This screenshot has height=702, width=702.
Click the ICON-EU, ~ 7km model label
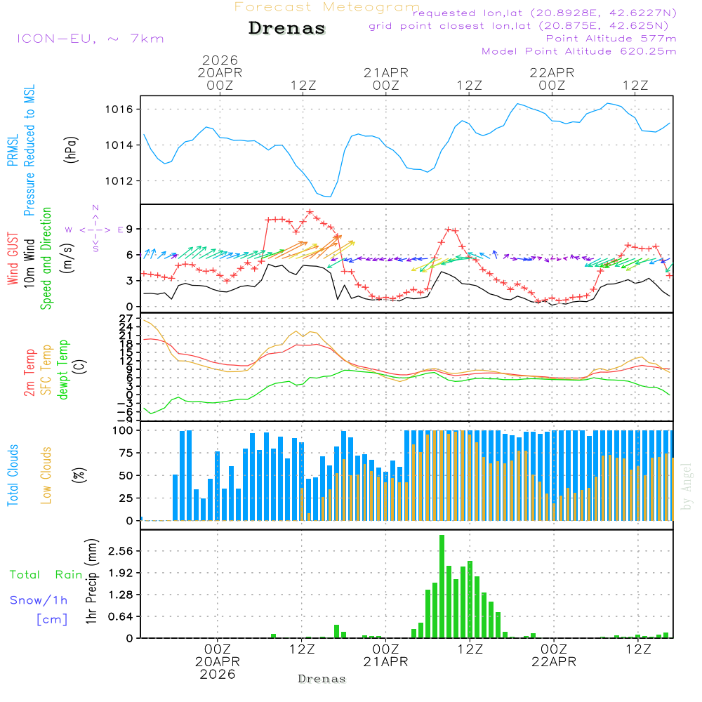point(90,39)
